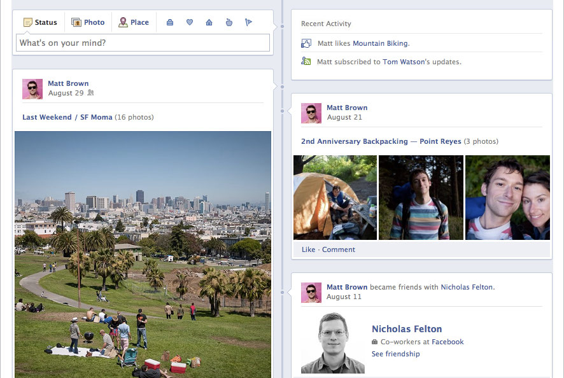
Task: View the large San Francisco park photo
Action: point(143,255)
